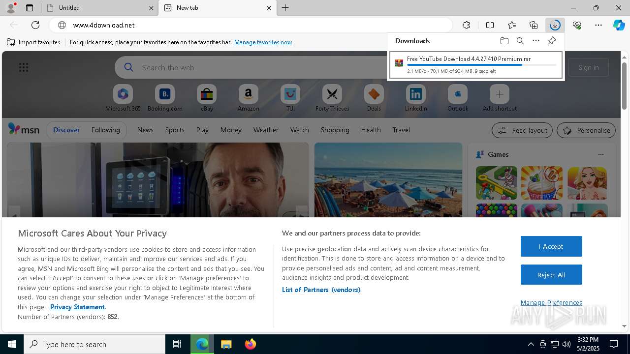Open Games card more options ellipsis
The width and height of the screenshot is (630, 354).
600,154
